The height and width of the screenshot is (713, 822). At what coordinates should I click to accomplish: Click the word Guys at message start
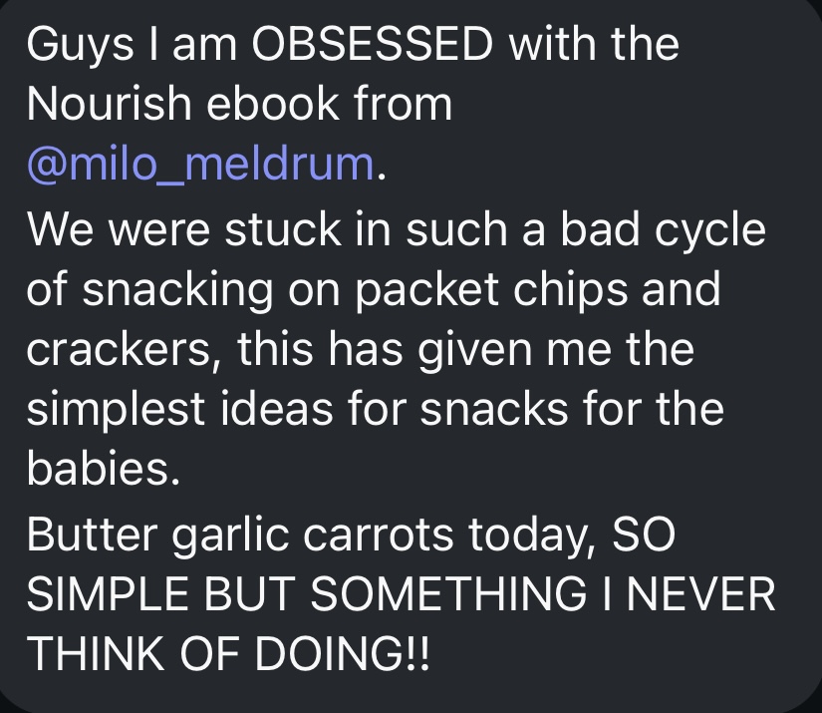81,45
